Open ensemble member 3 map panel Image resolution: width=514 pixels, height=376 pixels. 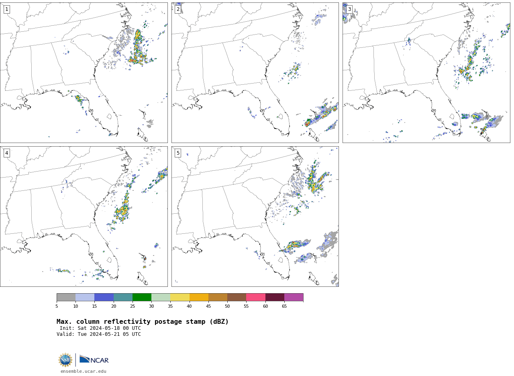(426, 73)
